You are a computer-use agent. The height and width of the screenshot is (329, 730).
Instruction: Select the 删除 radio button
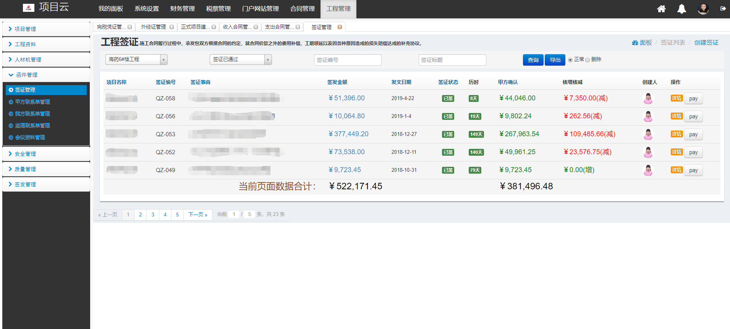588,60
